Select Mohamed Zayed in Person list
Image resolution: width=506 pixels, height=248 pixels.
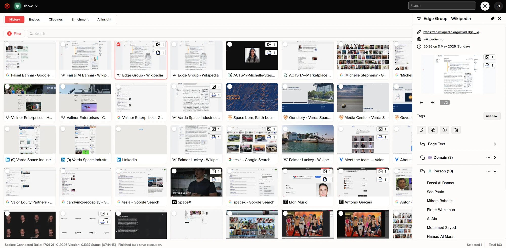(x=441, y=228)
